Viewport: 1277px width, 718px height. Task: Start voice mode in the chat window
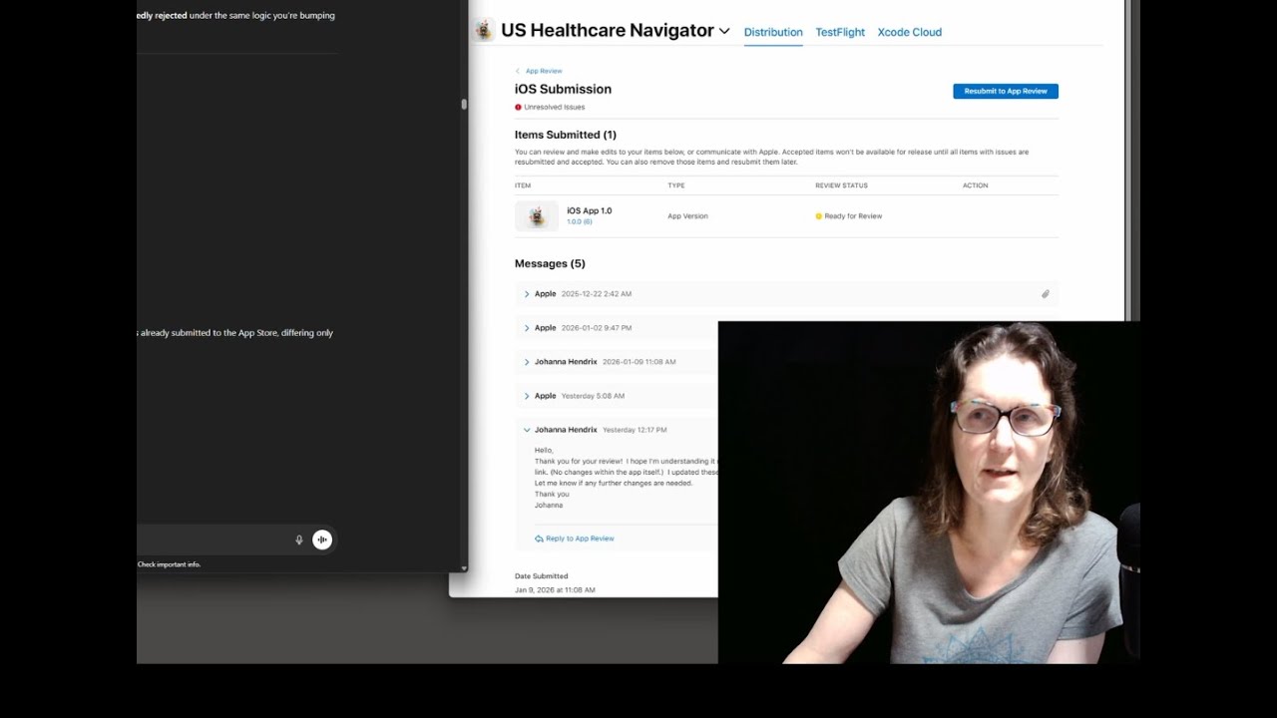click(321, 539)
